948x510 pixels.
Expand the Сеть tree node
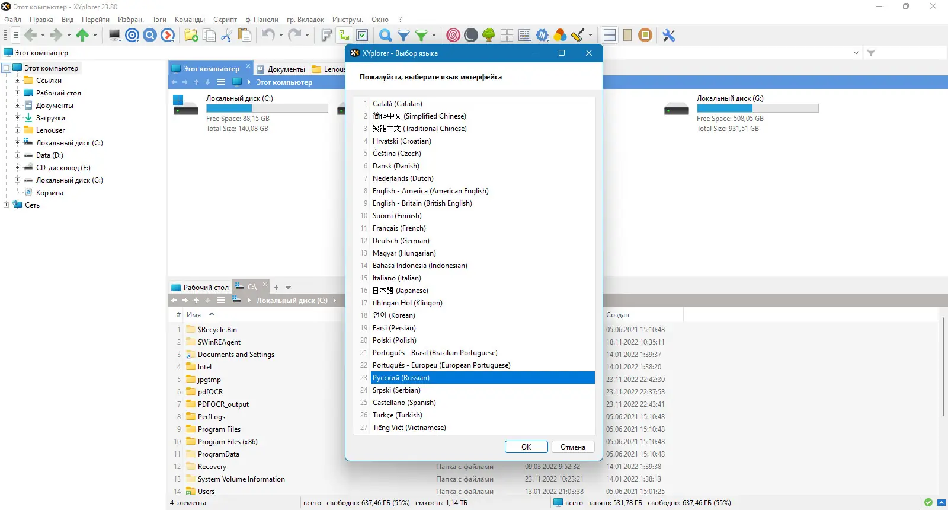[6, 205]
